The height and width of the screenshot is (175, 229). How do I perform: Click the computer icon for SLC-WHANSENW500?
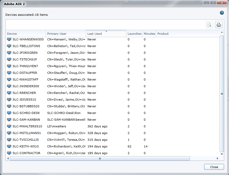(9, 39)
